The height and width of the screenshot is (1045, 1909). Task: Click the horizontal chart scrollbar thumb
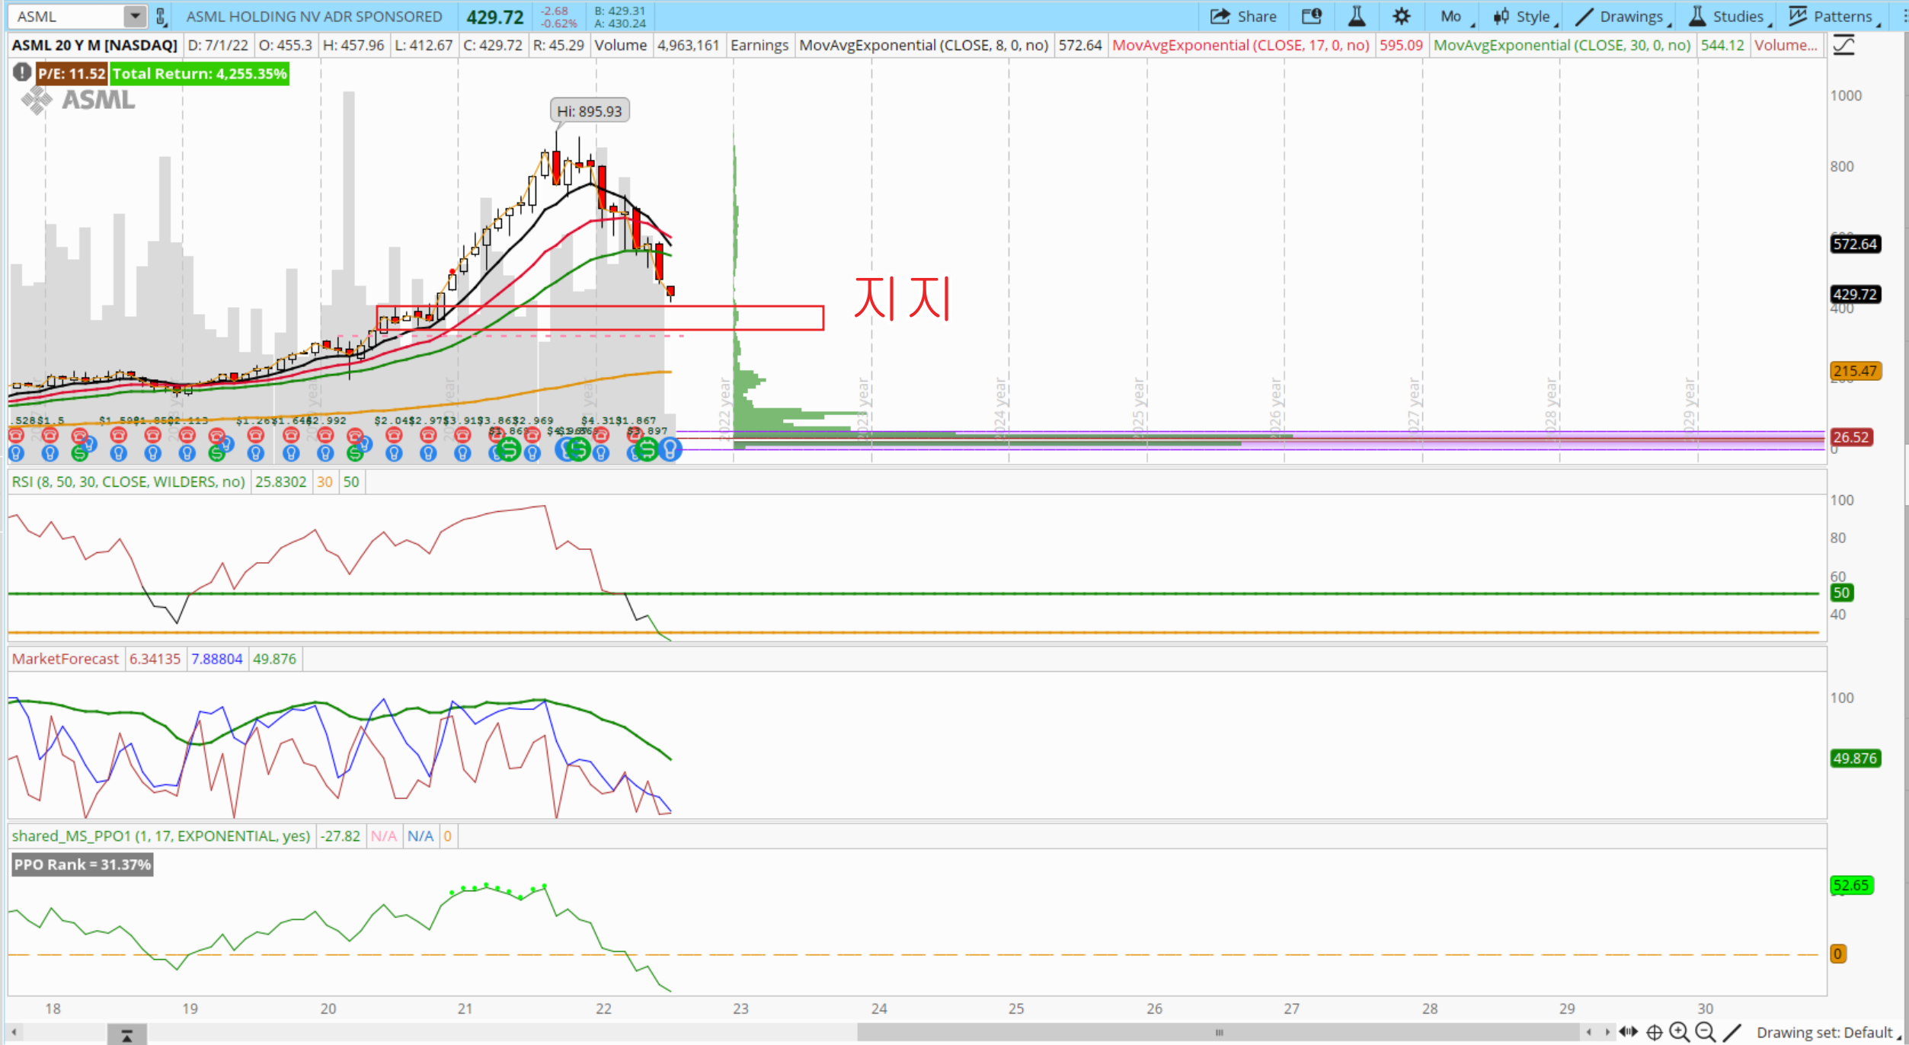(1219, 1032)
